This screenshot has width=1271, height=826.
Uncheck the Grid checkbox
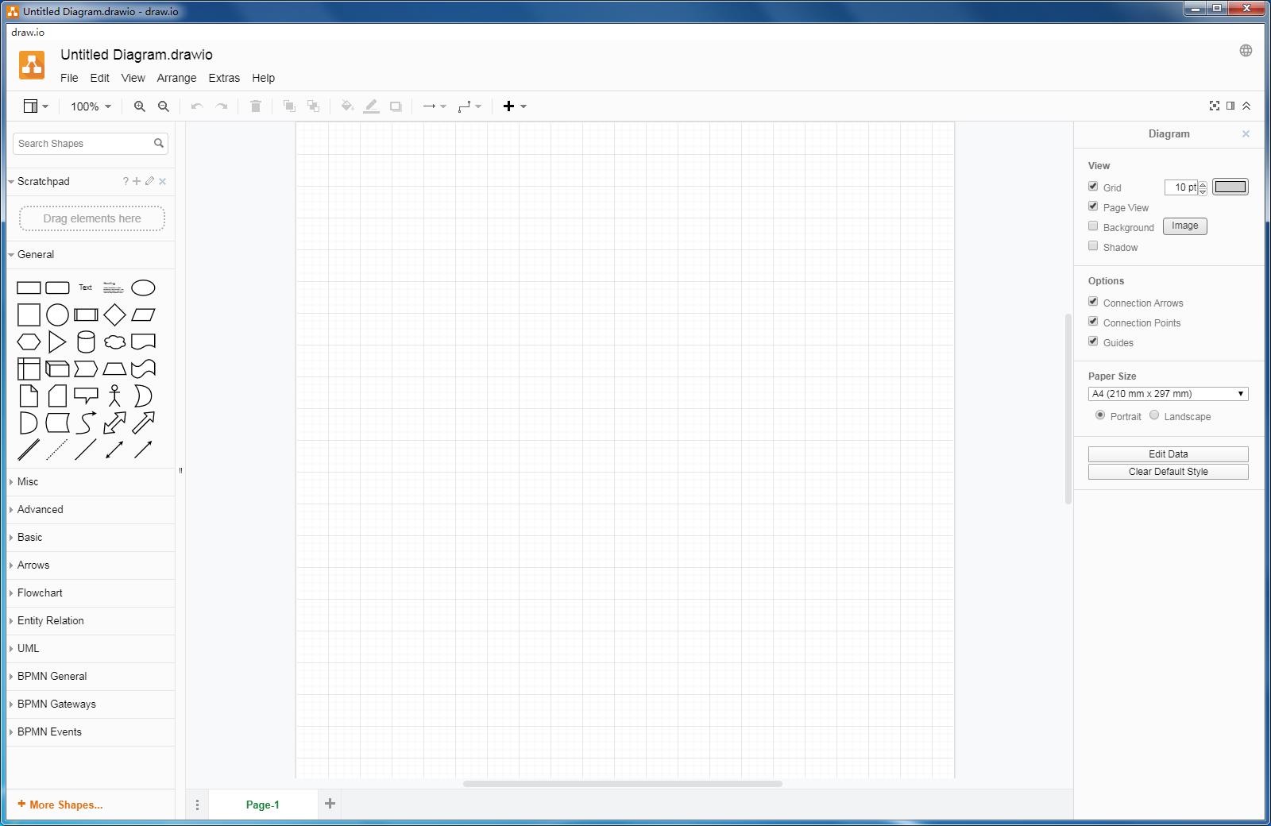coord(1093,186)
